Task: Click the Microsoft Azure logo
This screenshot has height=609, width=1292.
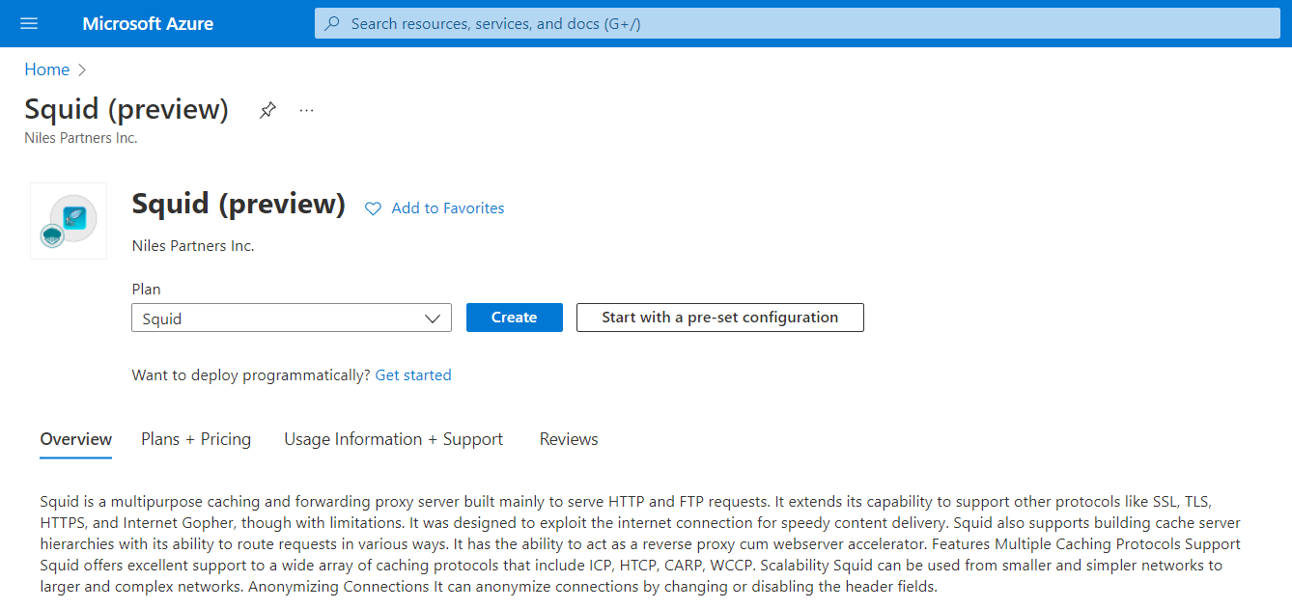Action: coord(147,23)
